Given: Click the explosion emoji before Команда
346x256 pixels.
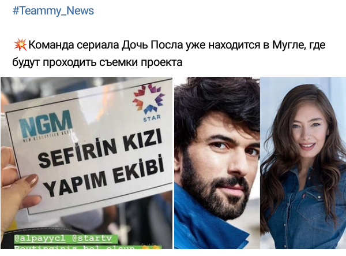Looking at the screenshot, I should pyautogui.click(x=20, y=44).
